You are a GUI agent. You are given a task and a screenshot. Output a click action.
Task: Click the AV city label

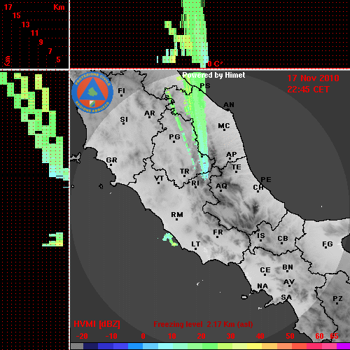point(289,282)
